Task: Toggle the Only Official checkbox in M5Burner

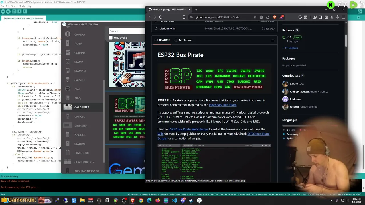Action: (111, 38)
